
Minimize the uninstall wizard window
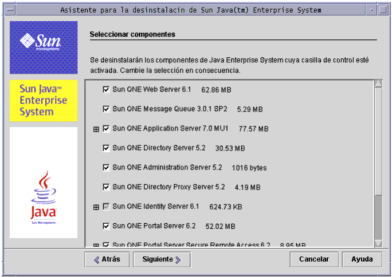[371, 10]
